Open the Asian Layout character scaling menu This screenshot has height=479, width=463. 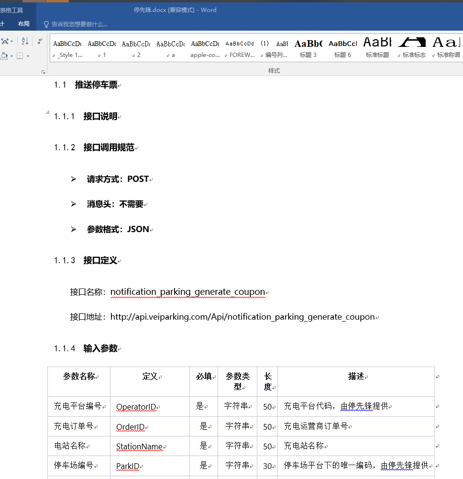point(7,41)
